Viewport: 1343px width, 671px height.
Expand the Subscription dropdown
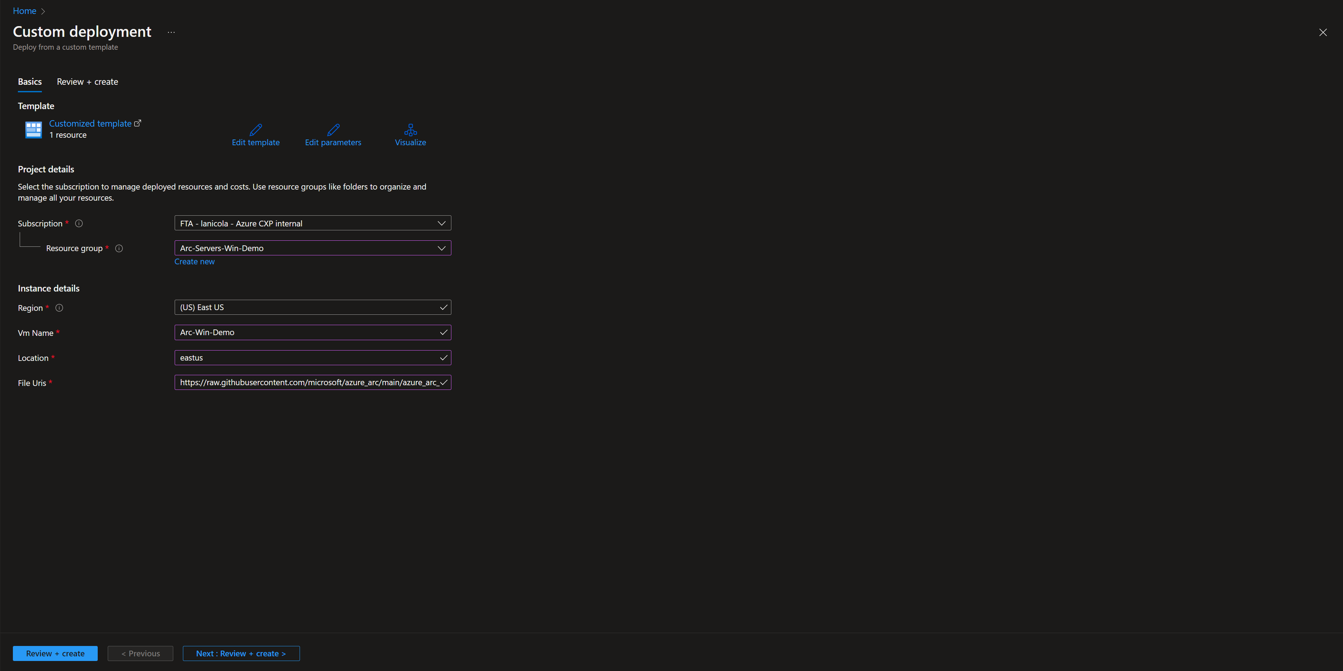[312, 224]
